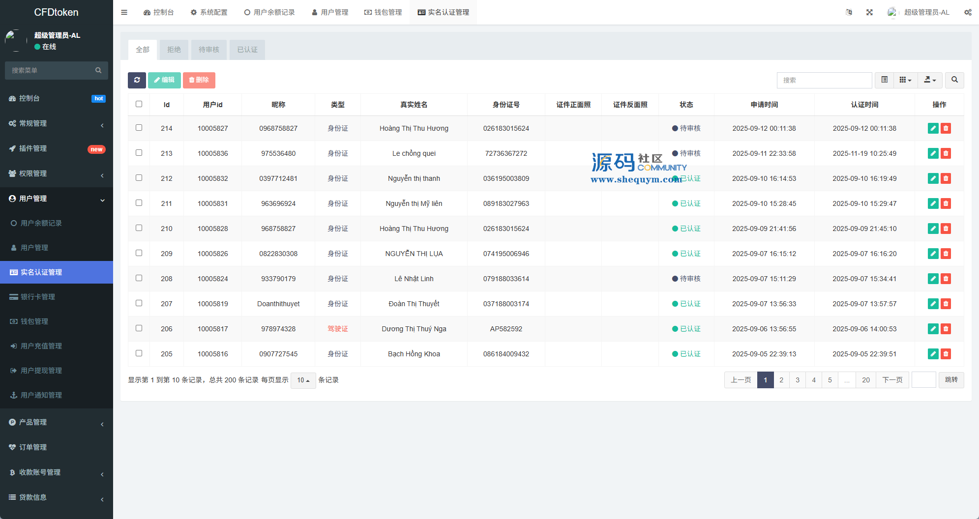Toggle the table card view icon
The image size is (979, 519).
[x=884, y=80]
